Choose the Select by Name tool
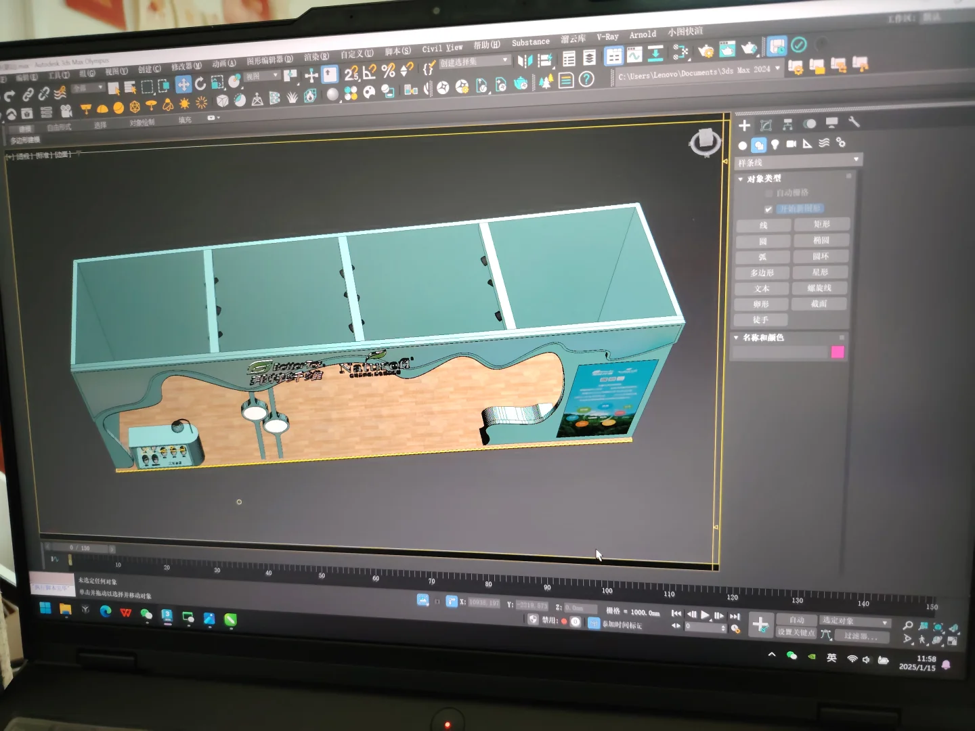Image resolution: width=975 pixels, height=731 pixels. 130,87
